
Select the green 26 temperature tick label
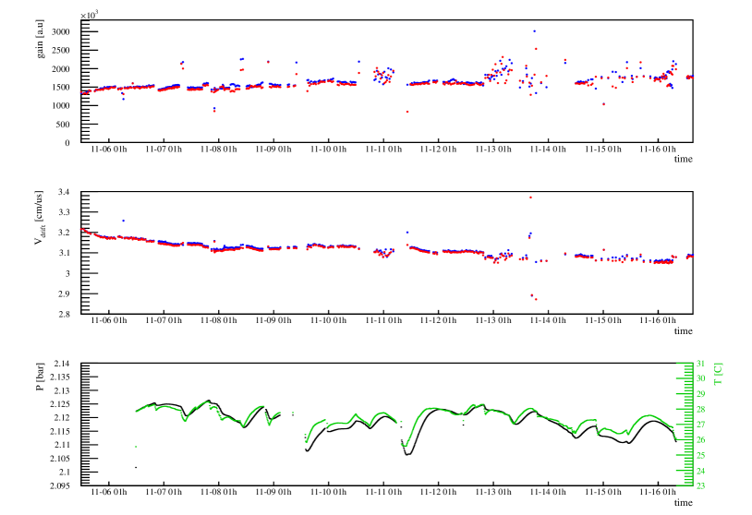click(x=700, y=440)
